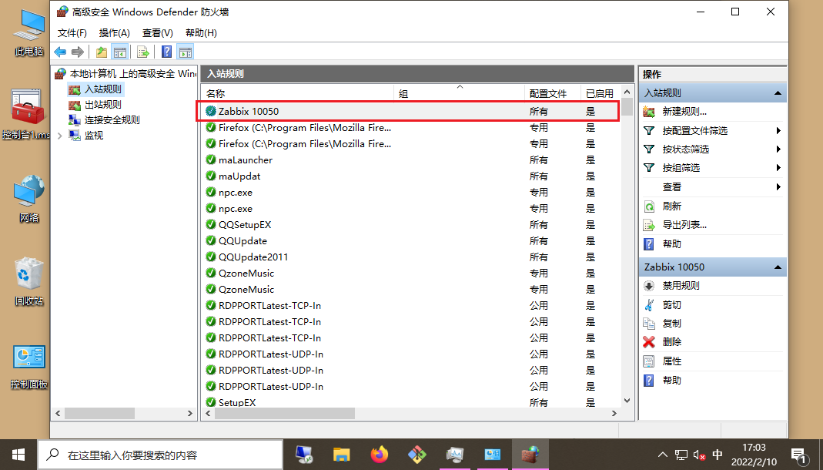The height and width of the screenshot is (470, 823).
Task: Select the QQUpdate2011 rule
Action: tap(253, 257)
